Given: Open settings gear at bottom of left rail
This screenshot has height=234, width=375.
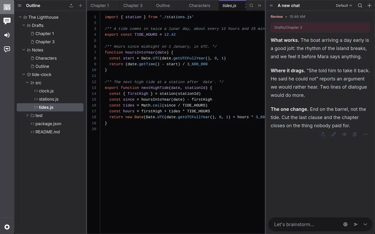Looking at the screenshot, I should point(7,227).
